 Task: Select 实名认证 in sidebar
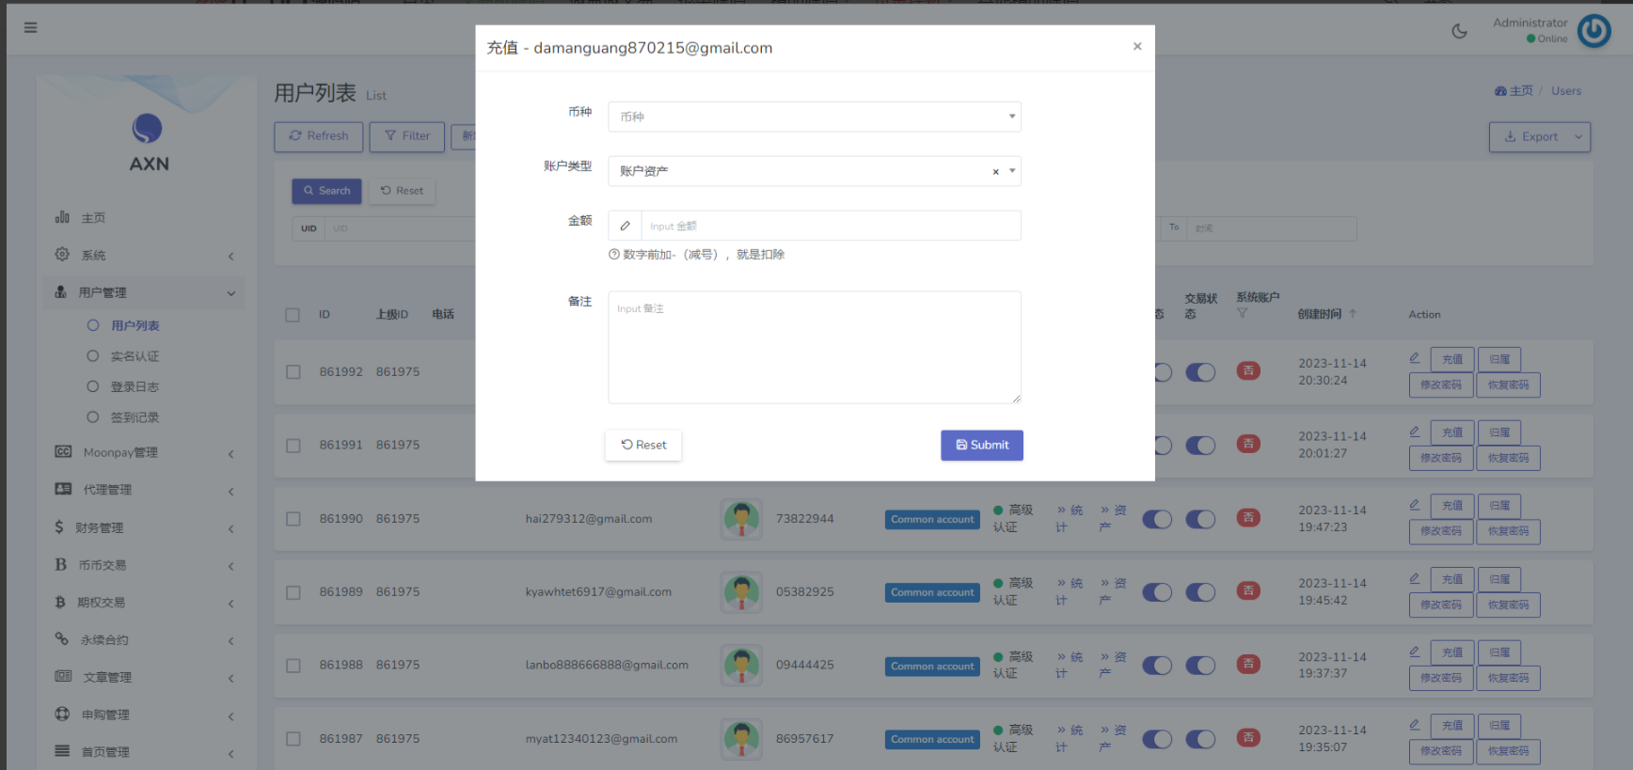[x=135, y=356]
